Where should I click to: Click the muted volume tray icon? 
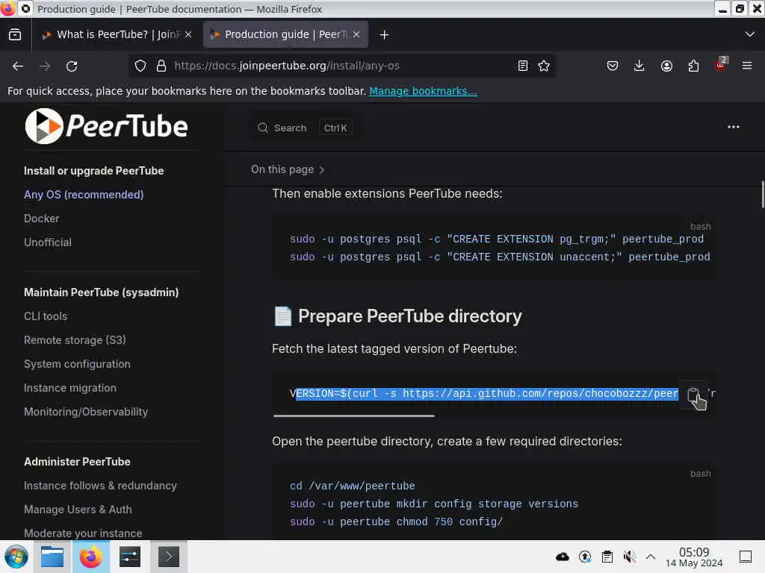[629, 557]
